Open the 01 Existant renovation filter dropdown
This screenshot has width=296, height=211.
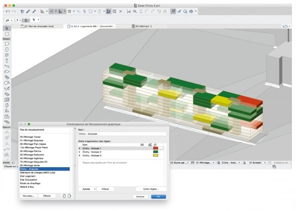[x=257, y=163]
